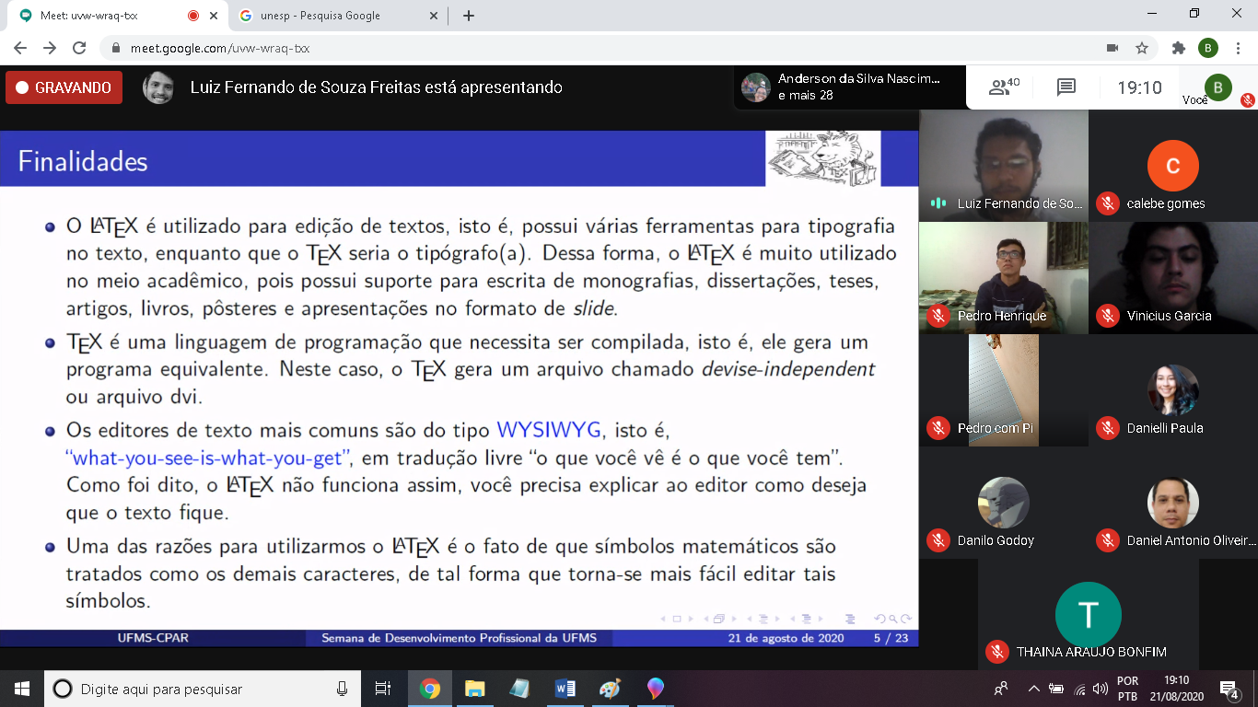Reload the Meet page

(x=79, y=48)
